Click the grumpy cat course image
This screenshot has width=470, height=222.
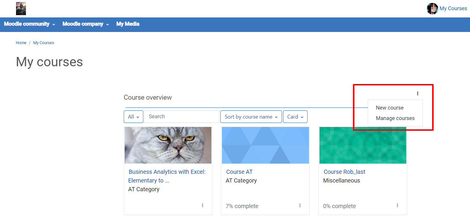click(x=168, y=145)
